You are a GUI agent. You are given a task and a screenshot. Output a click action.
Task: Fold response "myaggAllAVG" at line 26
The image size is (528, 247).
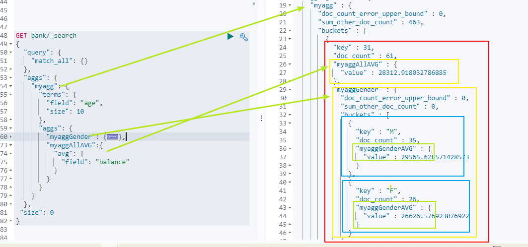pyautogui.click(x=290, y=64)
